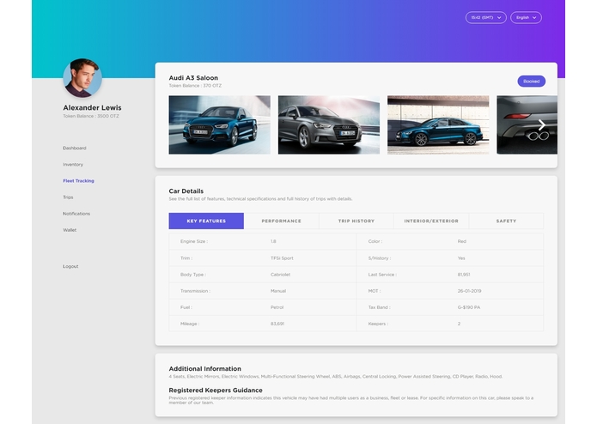
Task: Open the blue Audi side-view photo
Action: point(438,124)
